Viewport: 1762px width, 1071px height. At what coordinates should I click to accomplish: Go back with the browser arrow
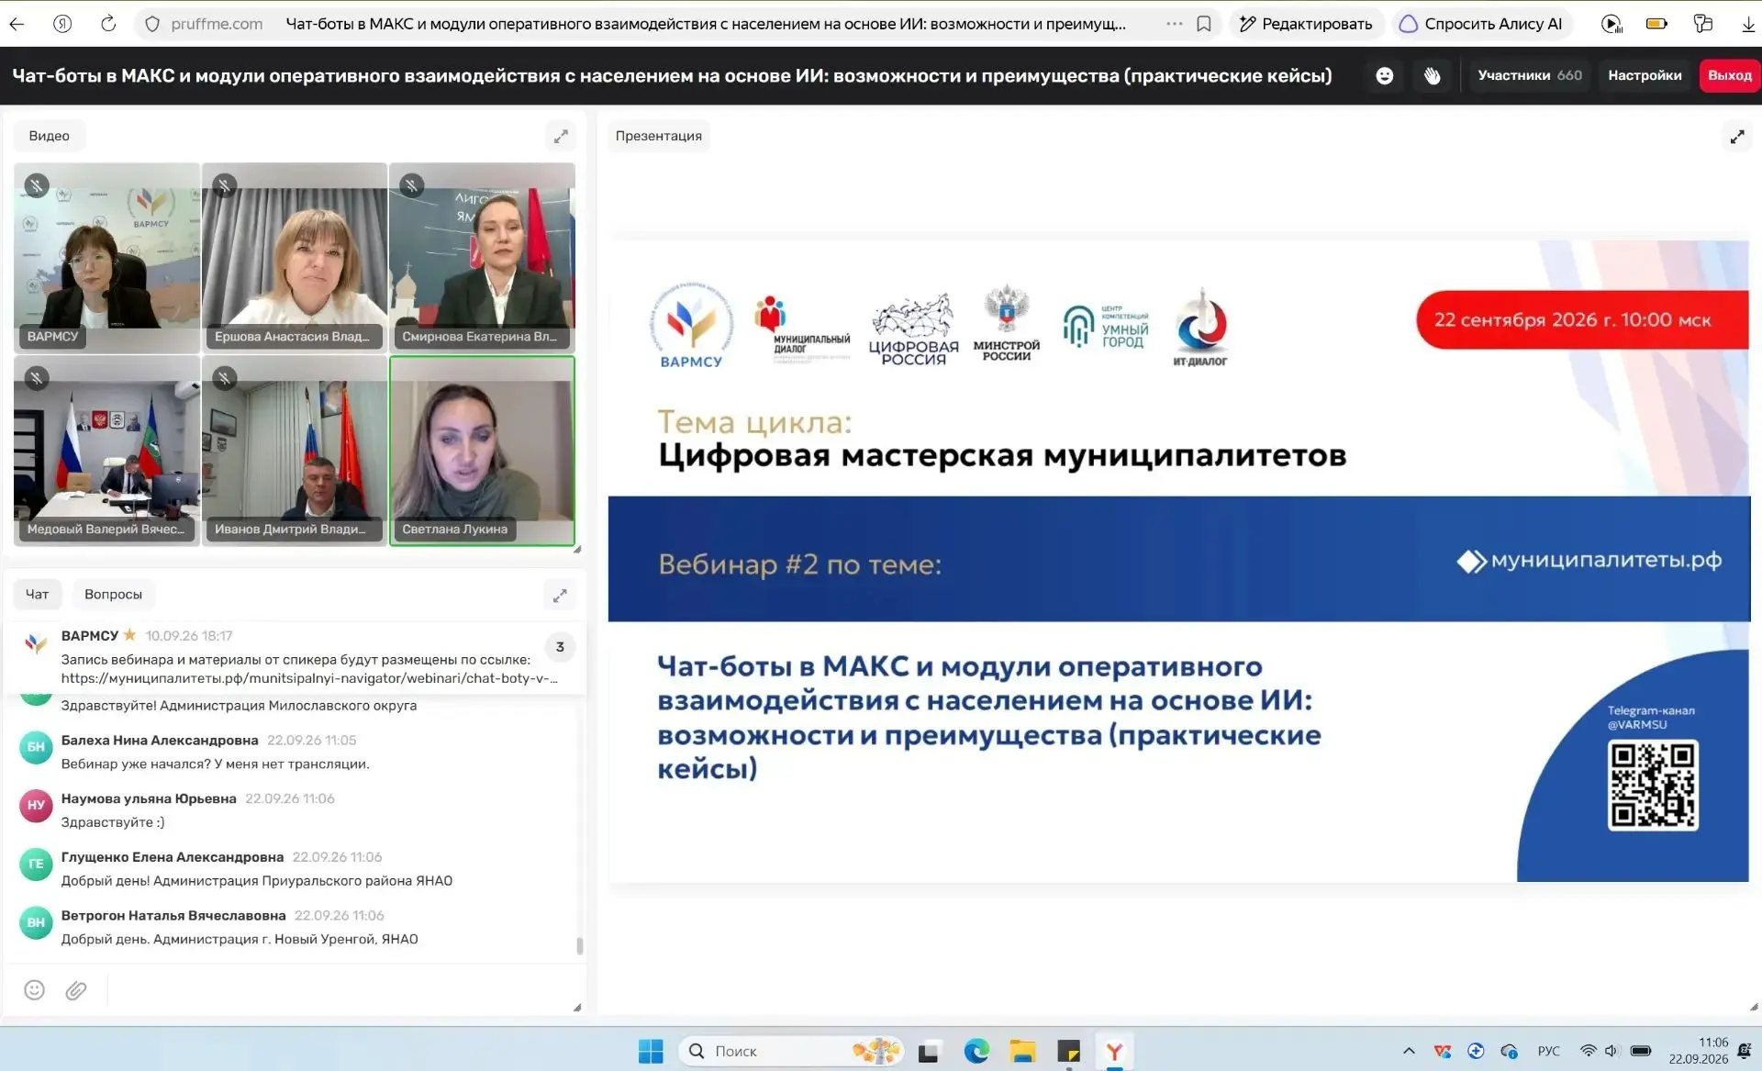point(17,24)
